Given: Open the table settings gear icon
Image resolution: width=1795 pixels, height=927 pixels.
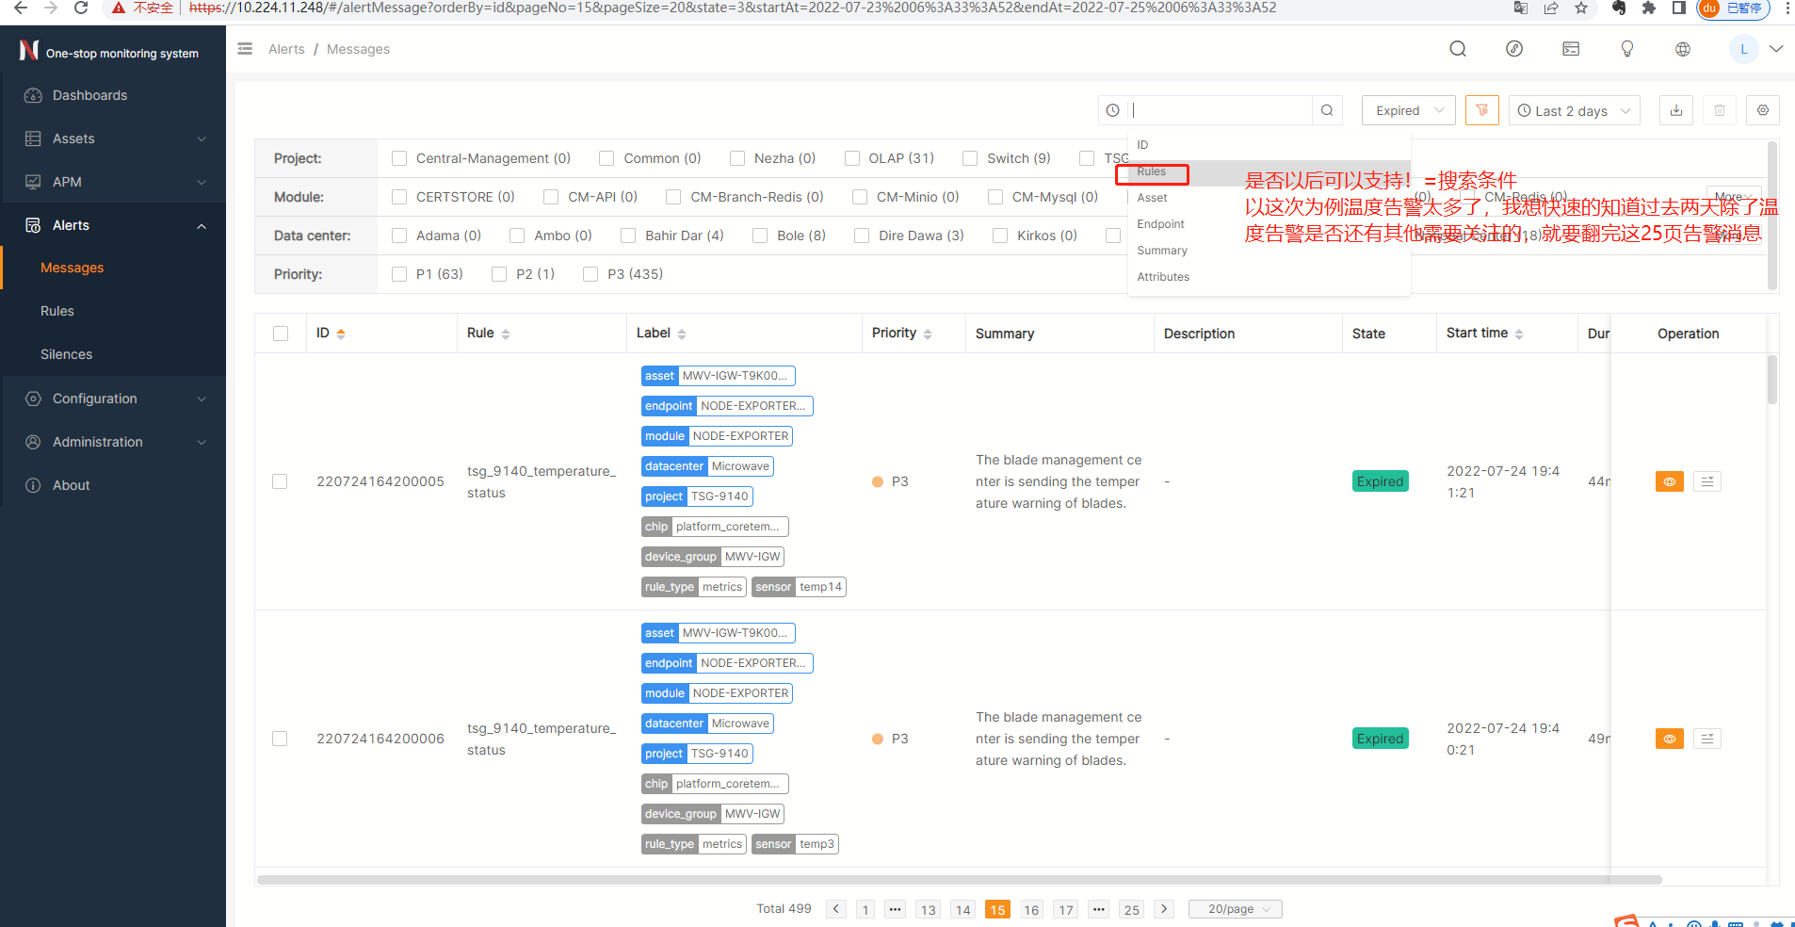Looking at the screenshot, I should (1762, 110).
